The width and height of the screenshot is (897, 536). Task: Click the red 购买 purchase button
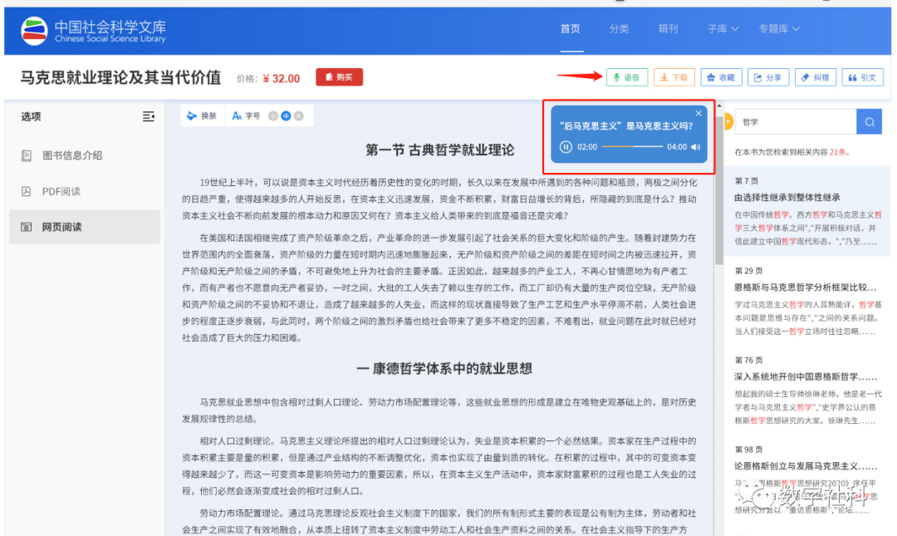339,77
